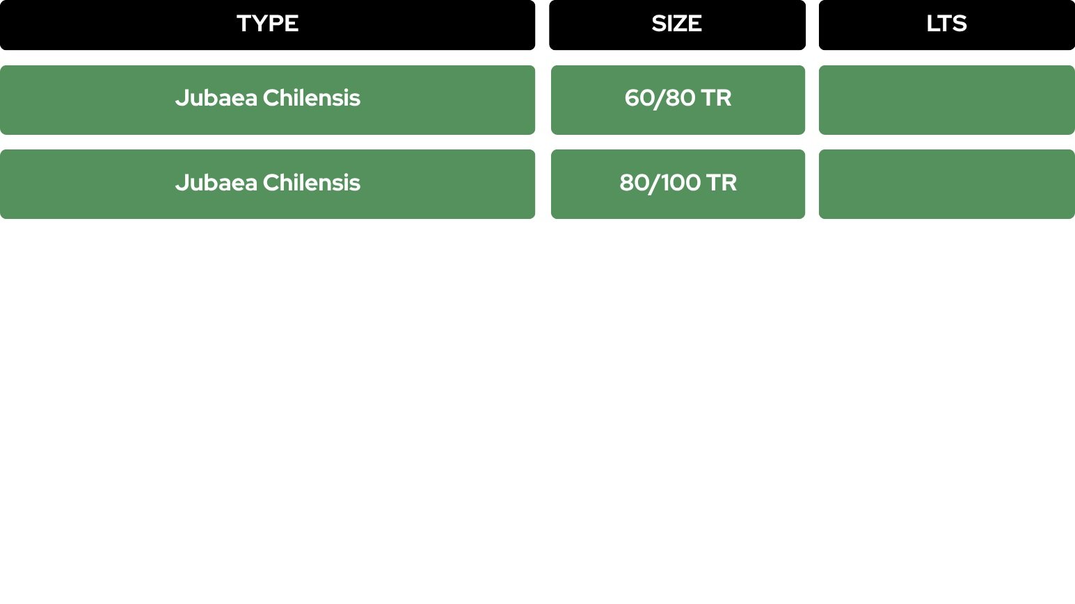The height and width of the screenshot is (604, 1075).
Task: Open the second Jubaea Chilensis type entry
Action: (x=267, y=184)
